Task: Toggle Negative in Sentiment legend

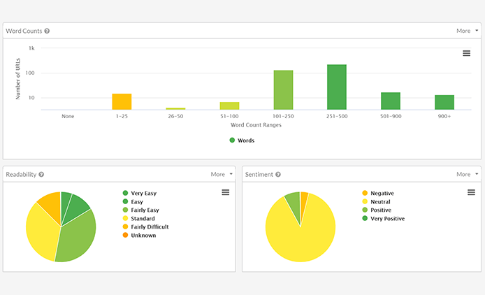Action: click(x=378, y=193)
